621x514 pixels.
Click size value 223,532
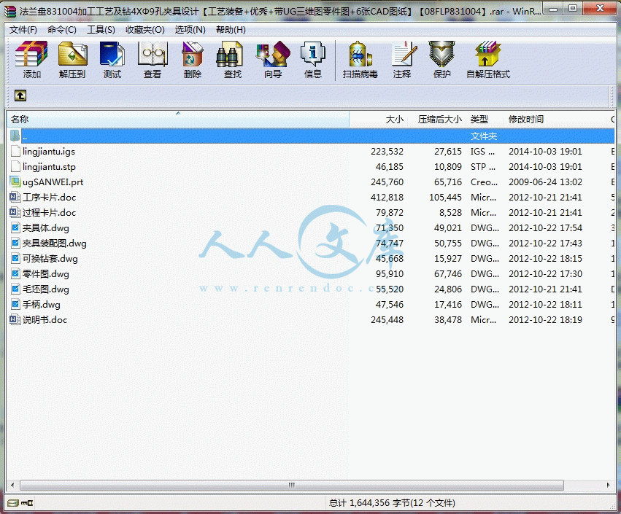point(387,152)
